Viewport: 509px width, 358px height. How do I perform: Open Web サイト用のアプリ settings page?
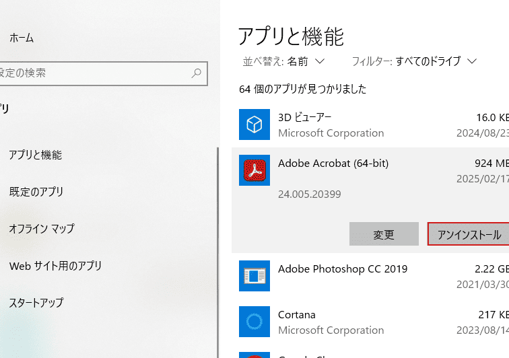pyautogui.click(x=55, y=266)
